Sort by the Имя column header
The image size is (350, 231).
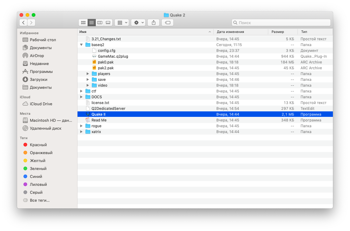pyautogui.click(x=145, y=32)
